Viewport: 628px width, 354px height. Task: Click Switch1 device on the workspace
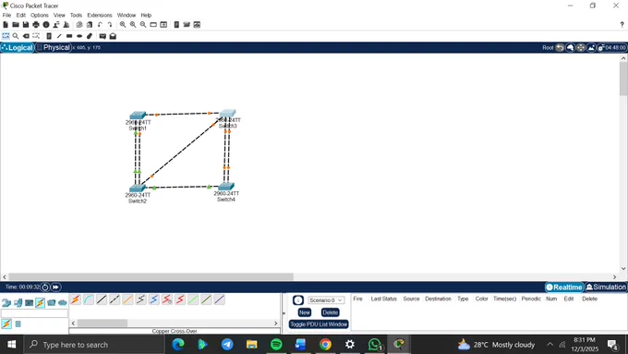point(138,116)
